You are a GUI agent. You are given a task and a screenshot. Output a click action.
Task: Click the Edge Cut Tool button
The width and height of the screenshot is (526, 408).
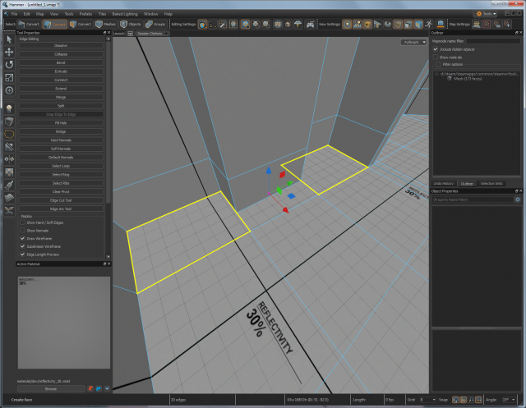click(61, 200)
